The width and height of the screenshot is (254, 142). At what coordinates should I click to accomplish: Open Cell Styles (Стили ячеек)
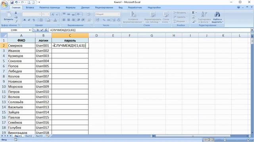[x=166, y=17]
